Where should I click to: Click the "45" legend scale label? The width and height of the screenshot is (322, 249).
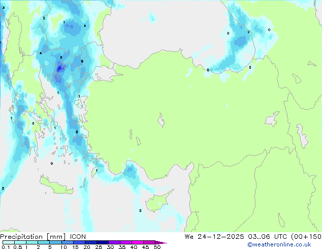145,247
